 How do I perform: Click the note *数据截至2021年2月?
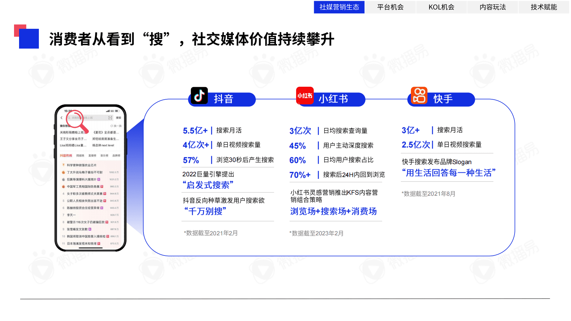211,233
